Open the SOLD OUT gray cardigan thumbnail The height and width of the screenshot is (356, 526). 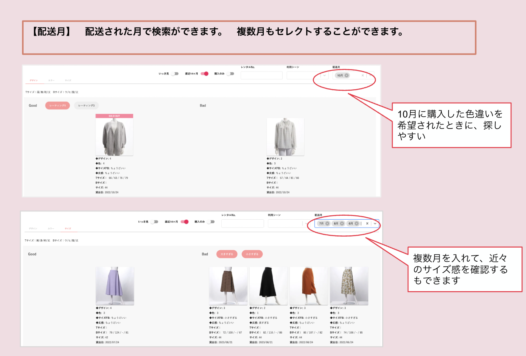[x=114, y=136]
